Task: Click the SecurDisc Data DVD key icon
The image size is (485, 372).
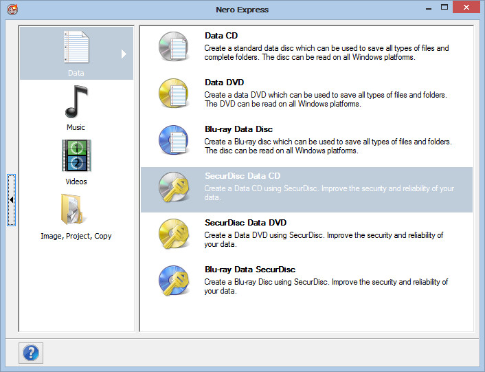Action: 174,234
